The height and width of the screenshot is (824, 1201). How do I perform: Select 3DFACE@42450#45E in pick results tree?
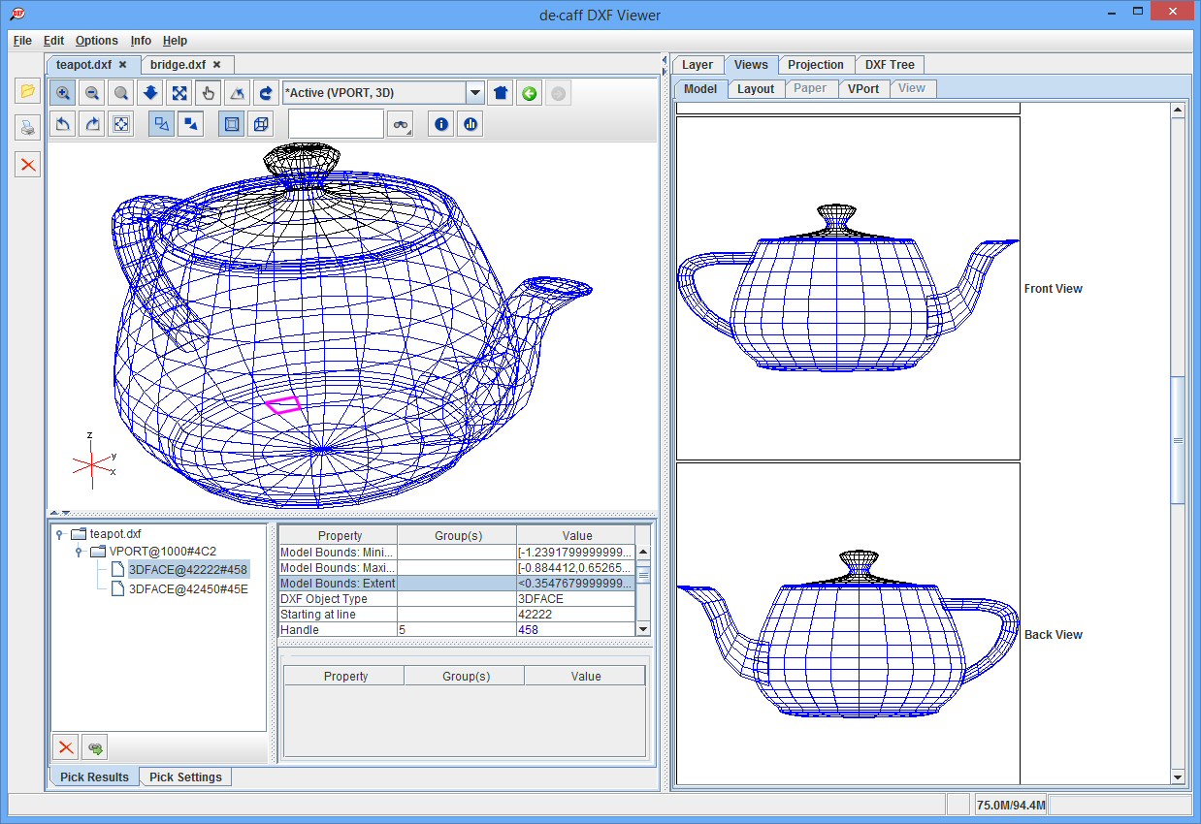pos(188,588)
